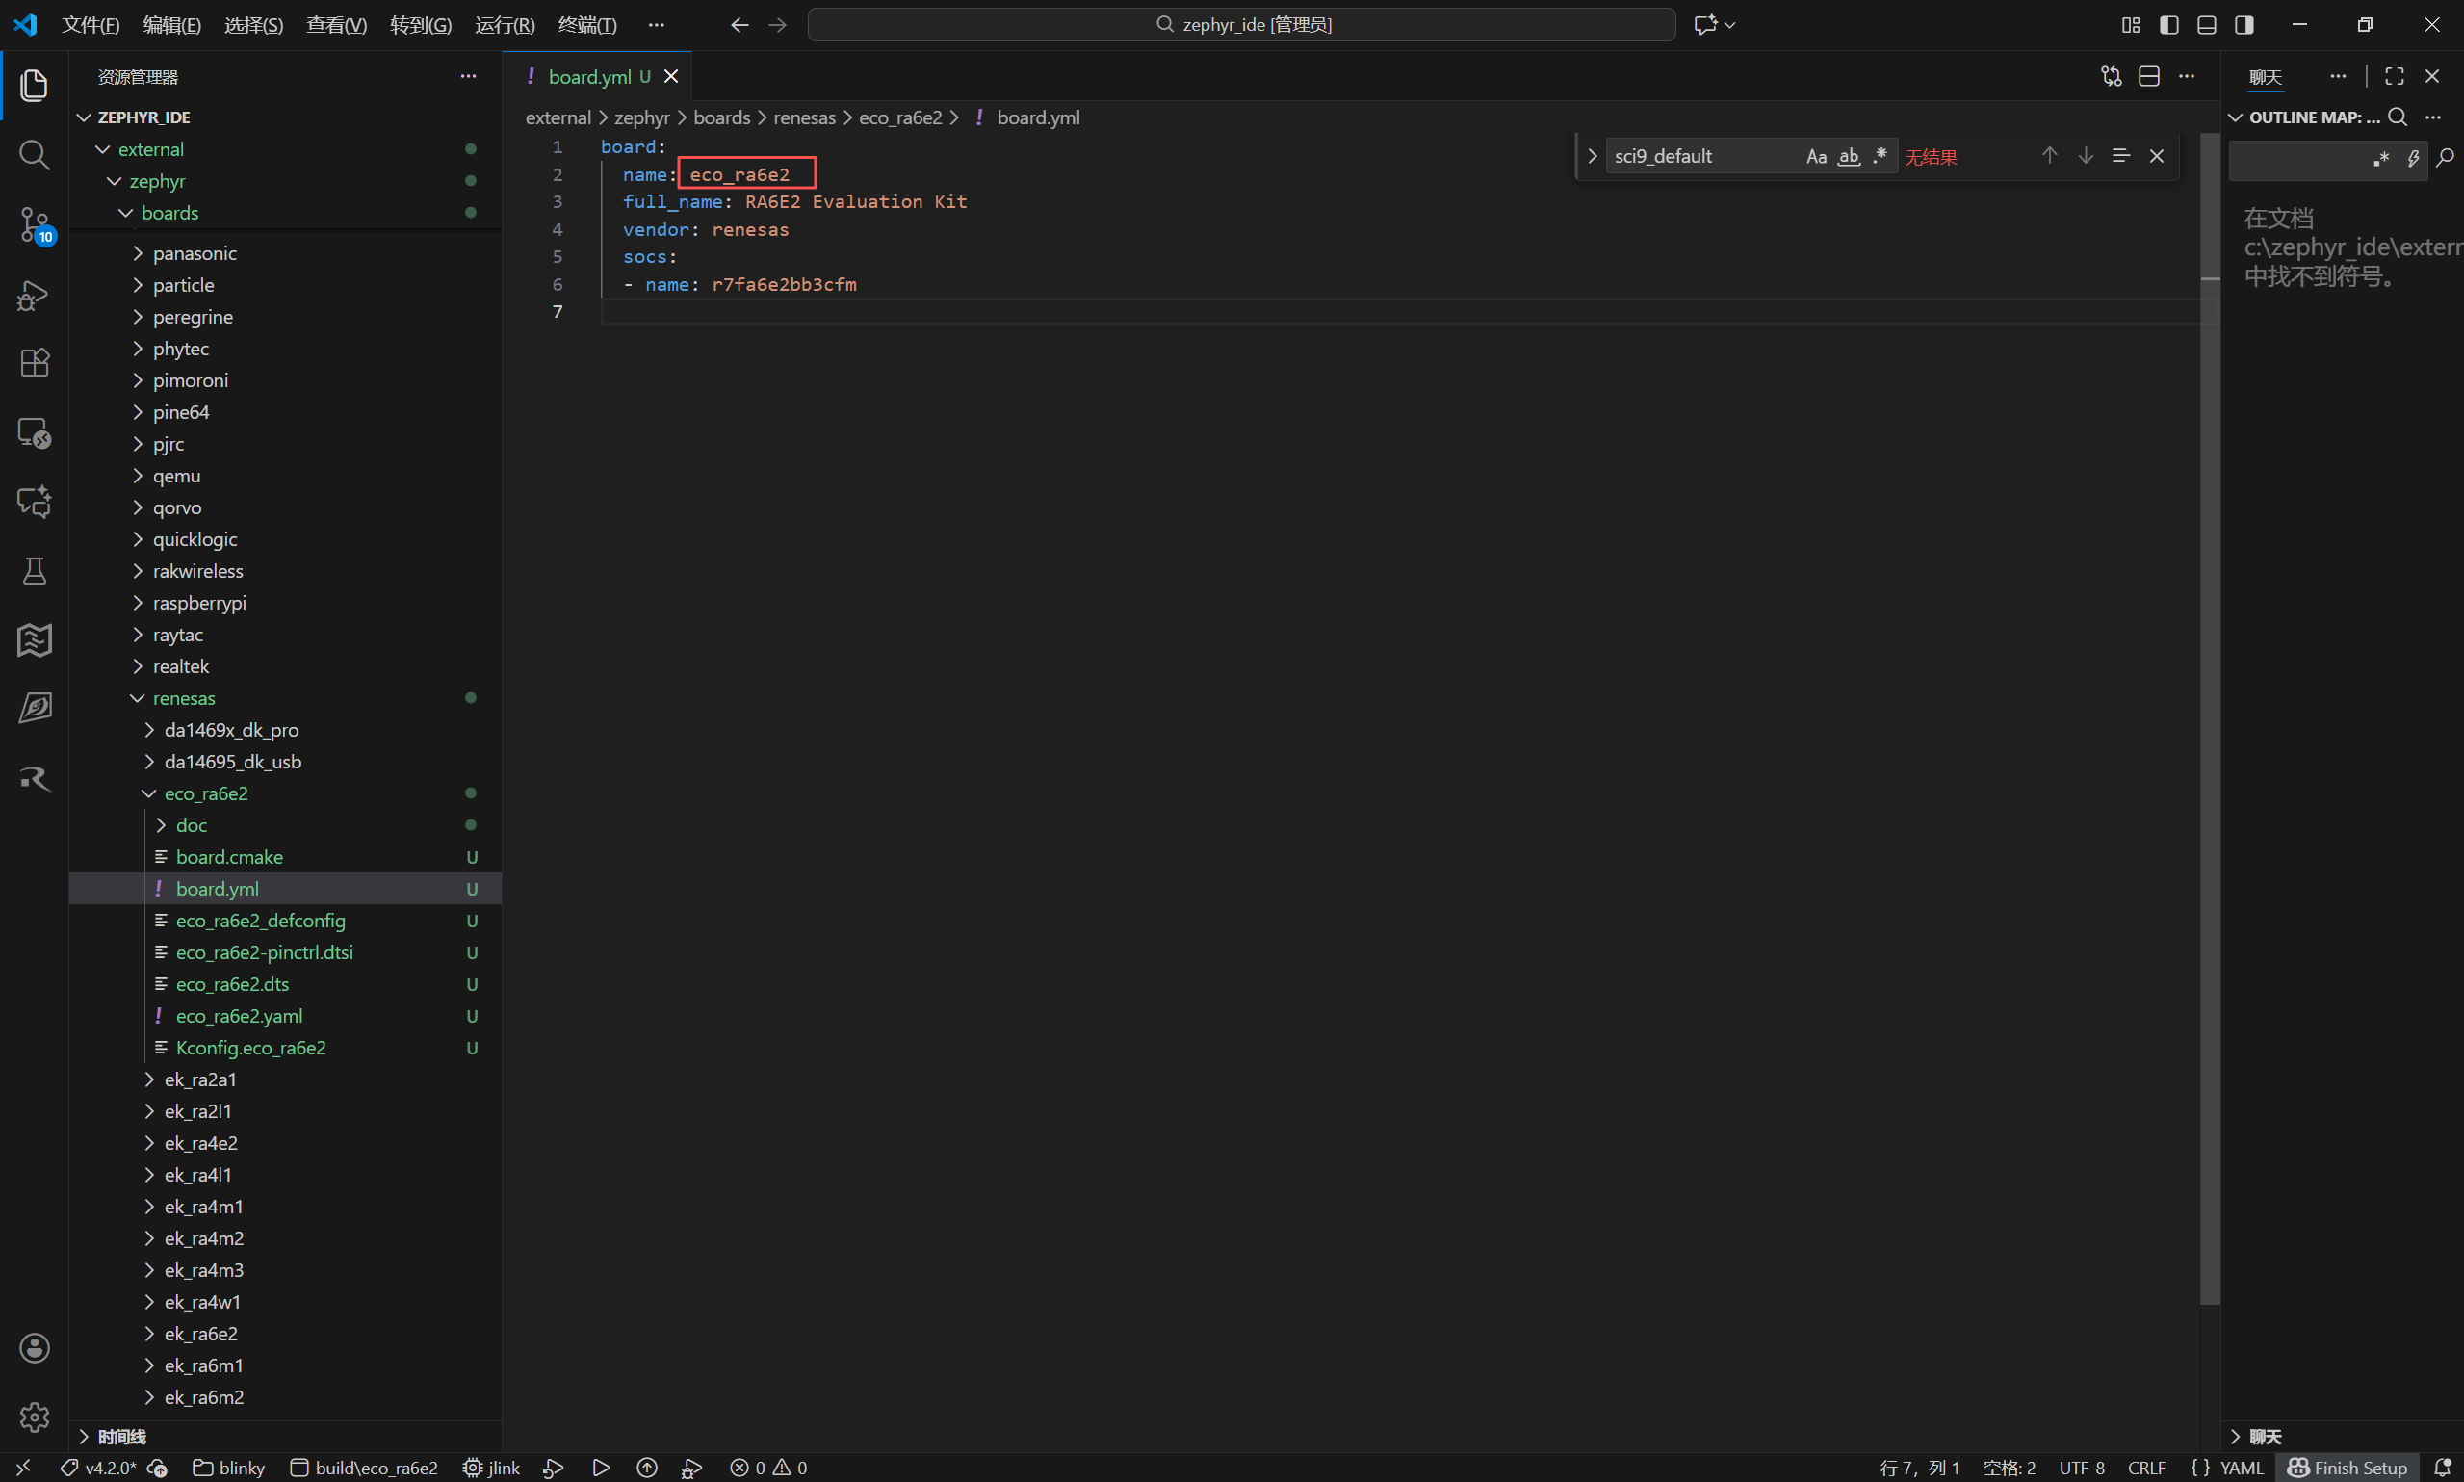Click Finish Setup in status bar
Image resolution: width=2464 pixels, height=1482 pixels.
2347,1467
